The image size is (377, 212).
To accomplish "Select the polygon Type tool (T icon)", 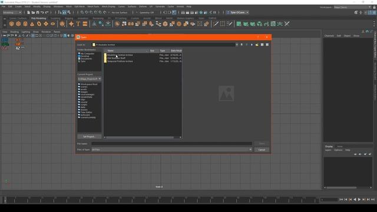I will tap(78, 24).
